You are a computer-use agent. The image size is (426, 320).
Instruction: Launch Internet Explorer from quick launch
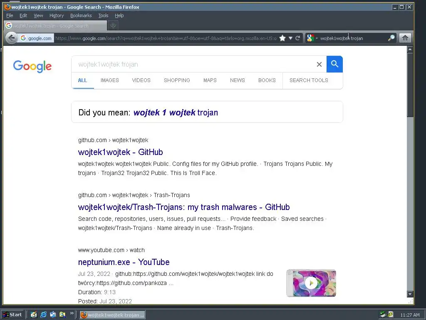tap(43, 315)
